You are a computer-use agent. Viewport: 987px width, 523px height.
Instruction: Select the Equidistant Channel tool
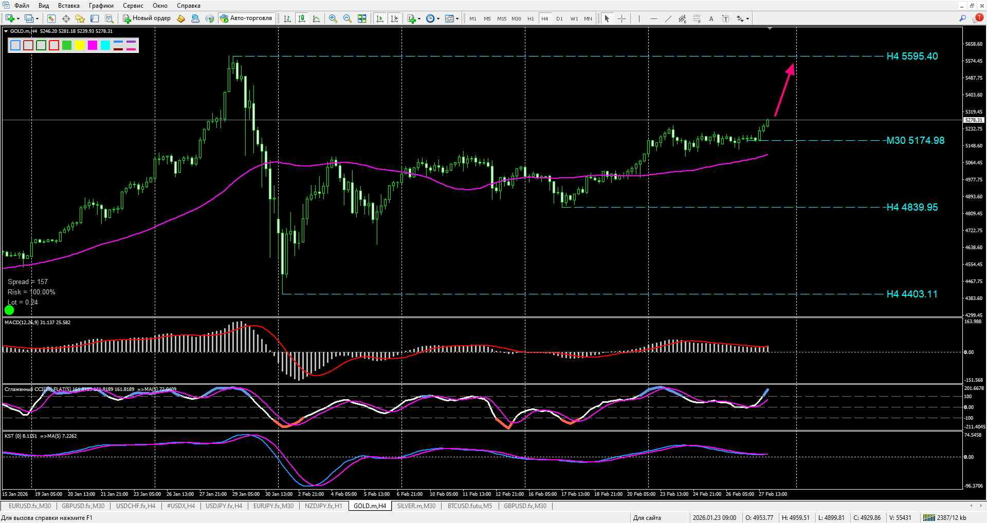(682, 18)
